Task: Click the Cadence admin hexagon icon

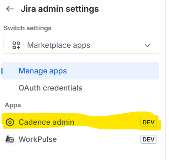Action: [x=10, y=122]
